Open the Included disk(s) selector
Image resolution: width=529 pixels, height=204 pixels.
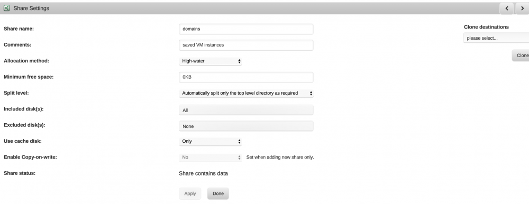246,110
